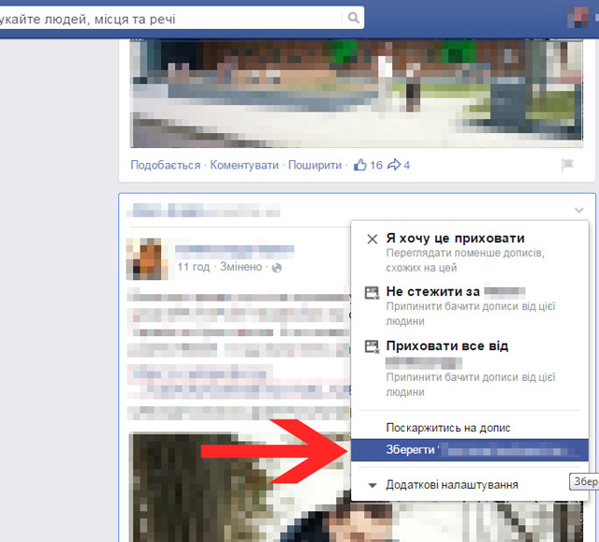Click the Подобається link
599x542 pixels.
pos(166,165)
